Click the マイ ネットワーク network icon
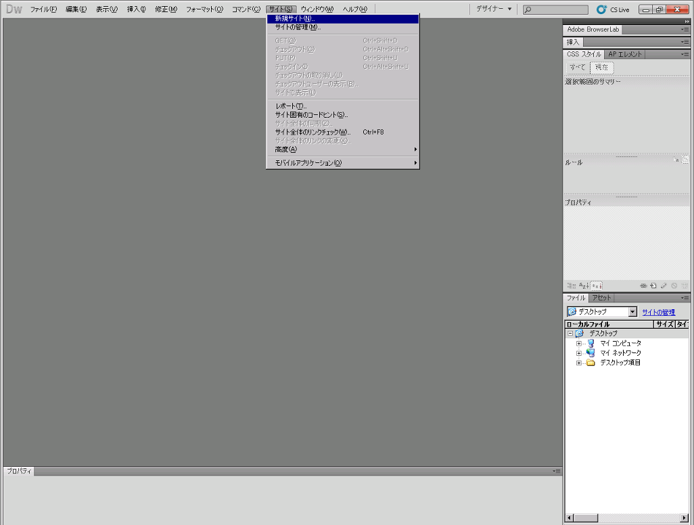Screen dimensions: 694x525 (591, 352)
